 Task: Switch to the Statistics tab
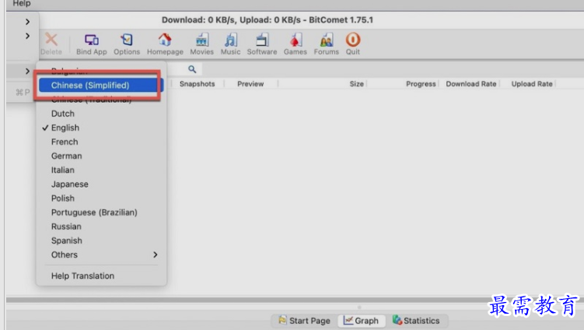416,321
